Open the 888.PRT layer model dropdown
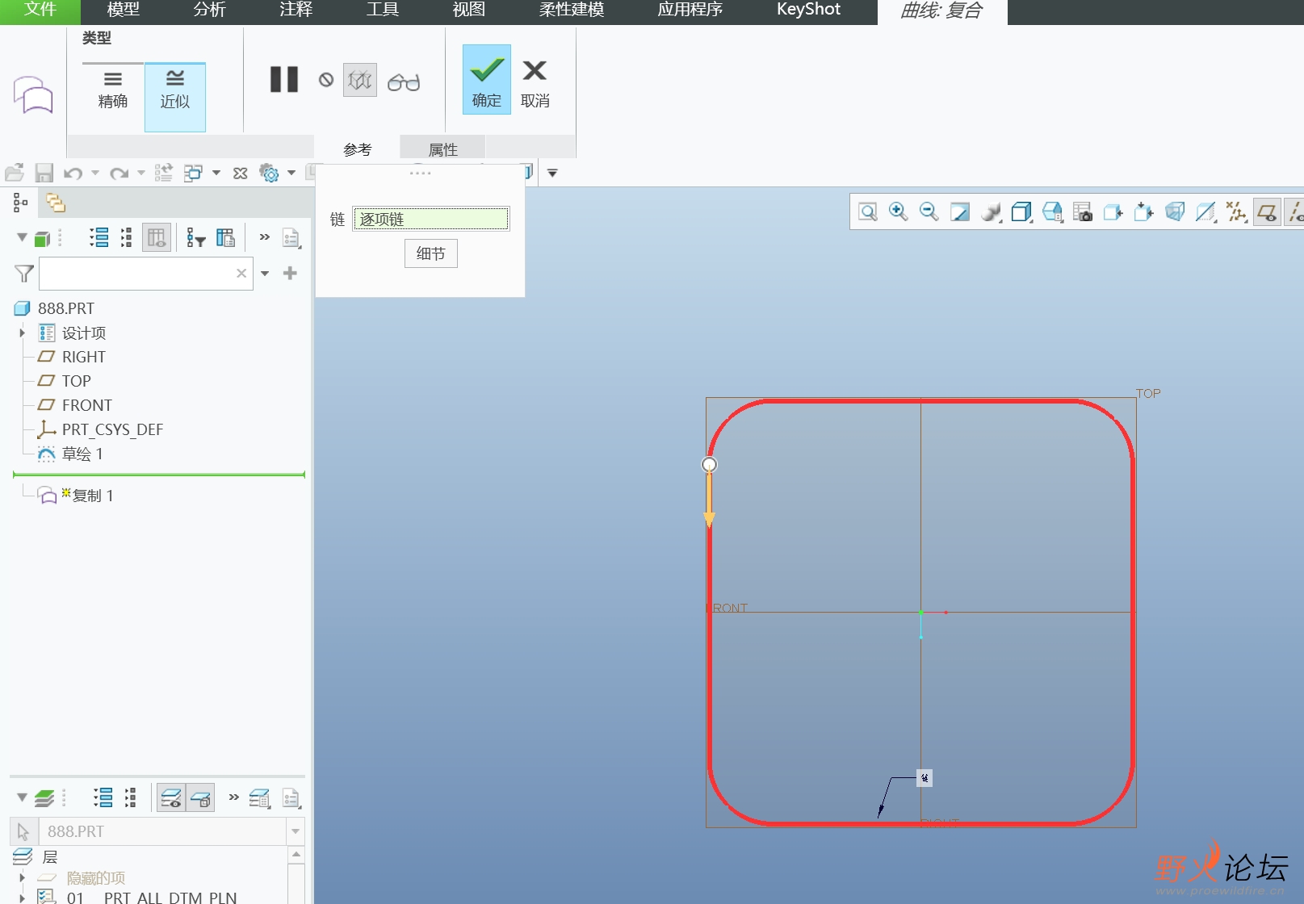Image resolution: width=1304 pixels, height=904 pixels. coord(296,831)
